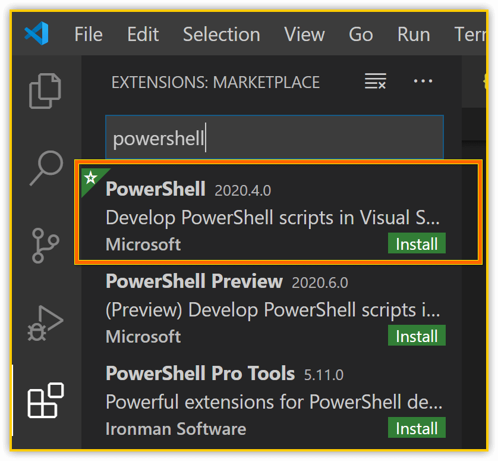Open the Extensions view icon
The height and width of the screenshot is (461, 498).
[45, 400]
